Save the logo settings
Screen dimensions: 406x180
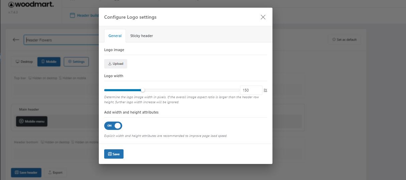(x=114, y=154)
